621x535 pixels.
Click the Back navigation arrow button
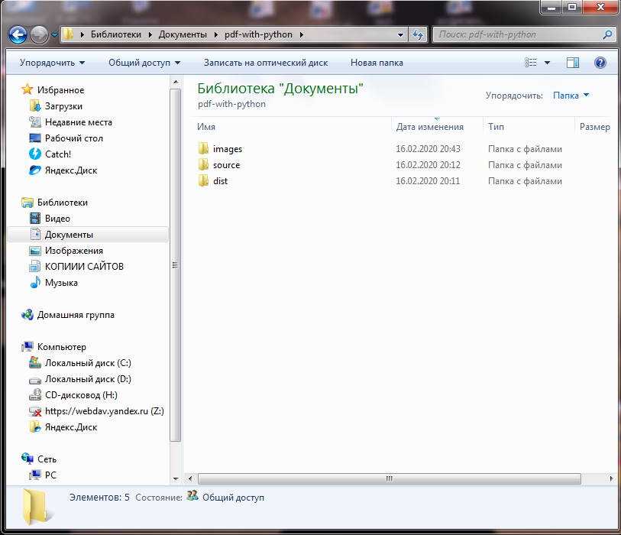tap(18, 34)
